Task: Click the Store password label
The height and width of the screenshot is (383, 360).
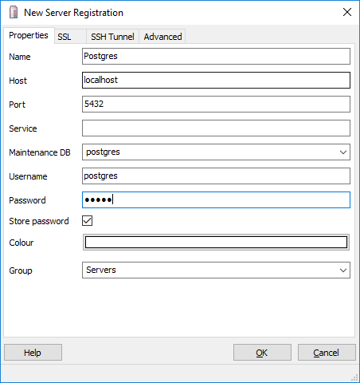Action: tap(39, 221)
